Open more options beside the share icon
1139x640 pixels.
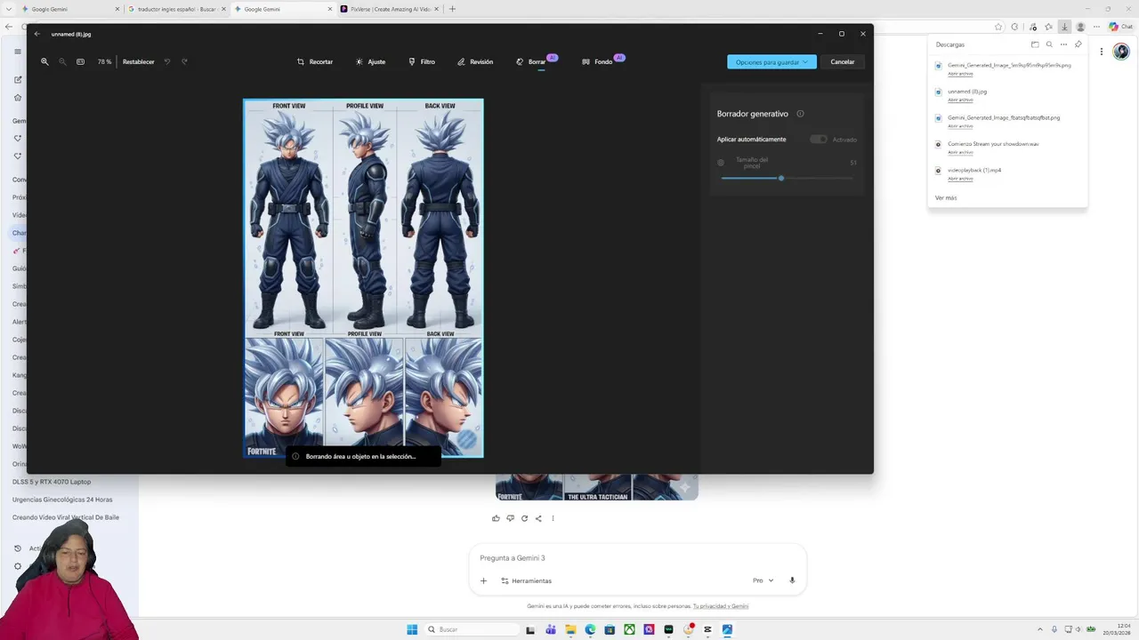[553, 518]
